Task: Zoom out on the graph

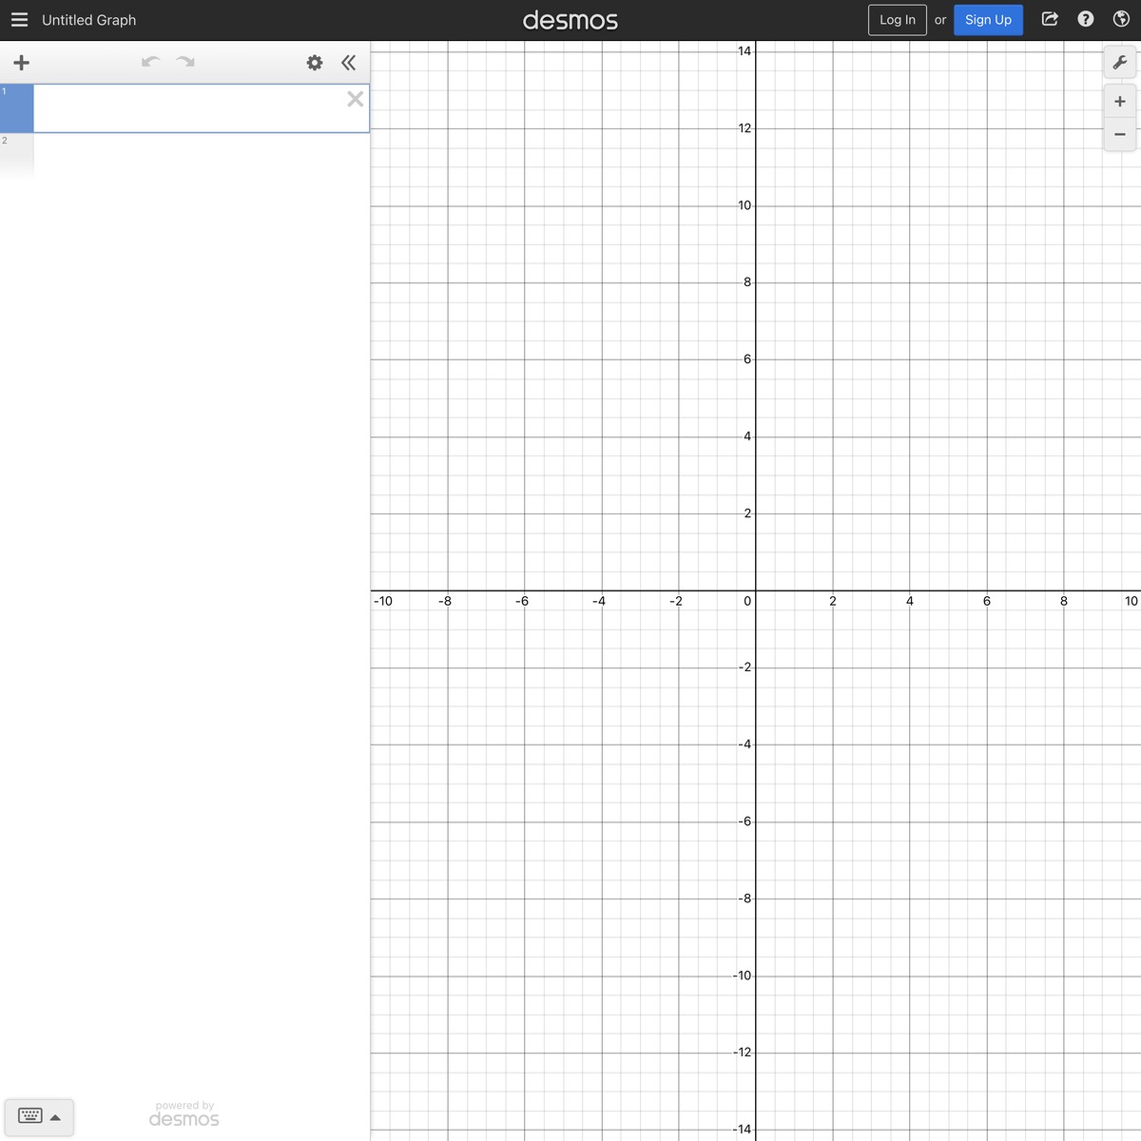Action: [x=1120, y=134]
